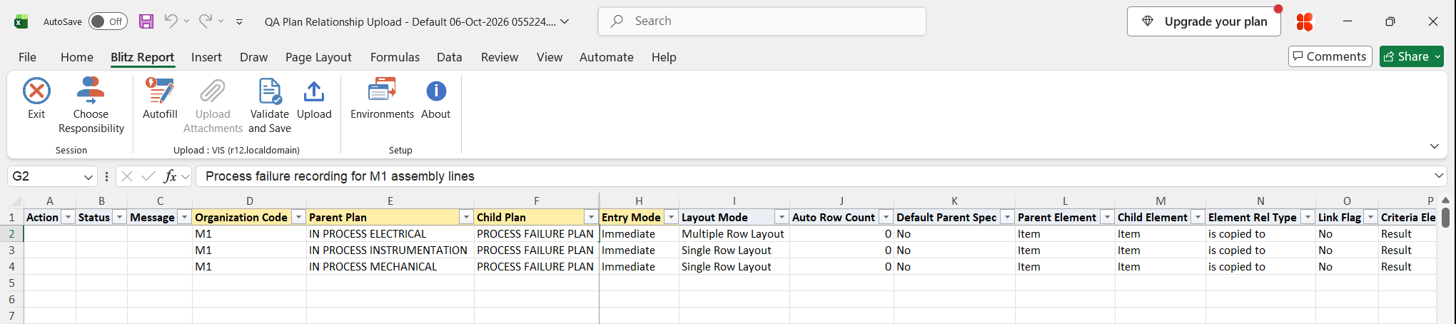The height and width of the screenshot is (324, 1456).
Task: Open Parent Plan filter dropdown
Action: [x=466, y=217]
